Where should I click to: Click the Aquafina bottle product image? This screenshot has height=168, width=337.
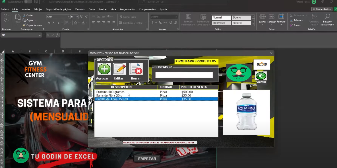coord(246,112)
